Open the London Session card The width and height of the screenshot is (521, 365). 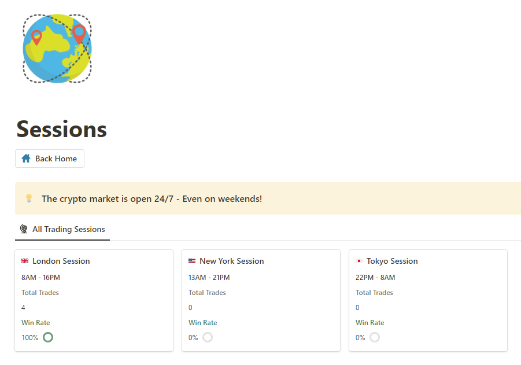point(94,300)
